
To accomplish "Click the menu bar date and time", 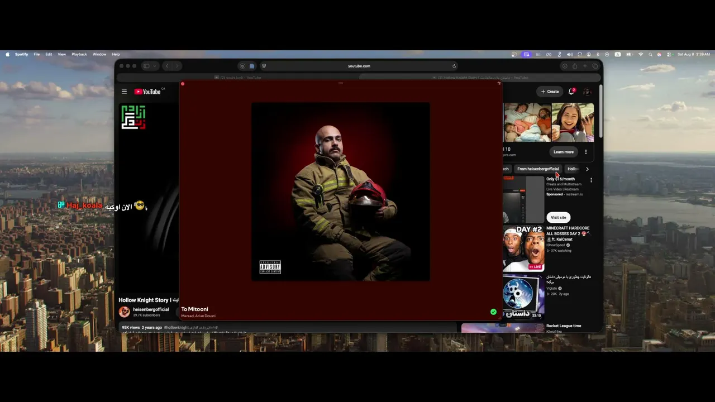I will tap(693, 54).
